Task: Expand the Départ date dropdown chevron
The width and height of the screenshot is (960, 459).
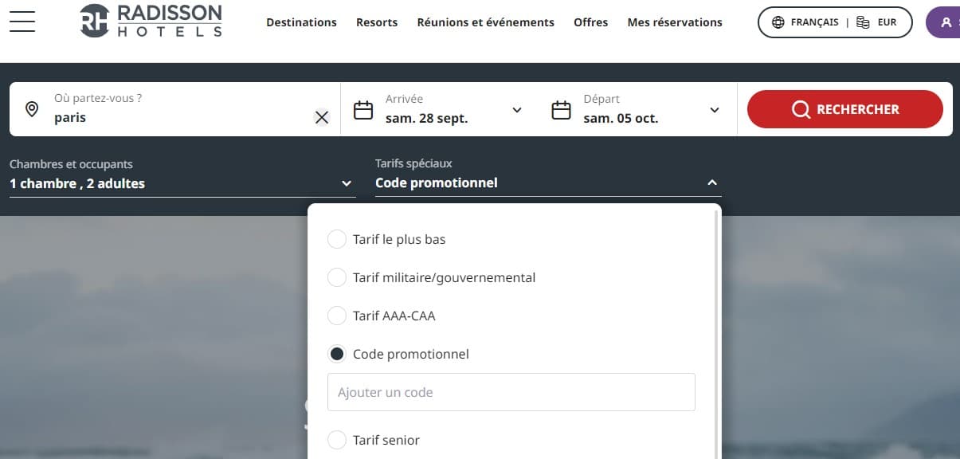Action: click(715, 110)
